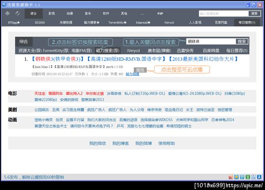Viewport: 265px width, 190px height.
Task: Open movie link 天注定
Action: point(40,93)
